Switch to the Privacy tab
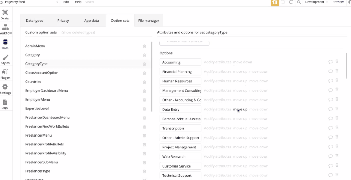The width and height of the screenshot is (351, 180). (63, 21)
